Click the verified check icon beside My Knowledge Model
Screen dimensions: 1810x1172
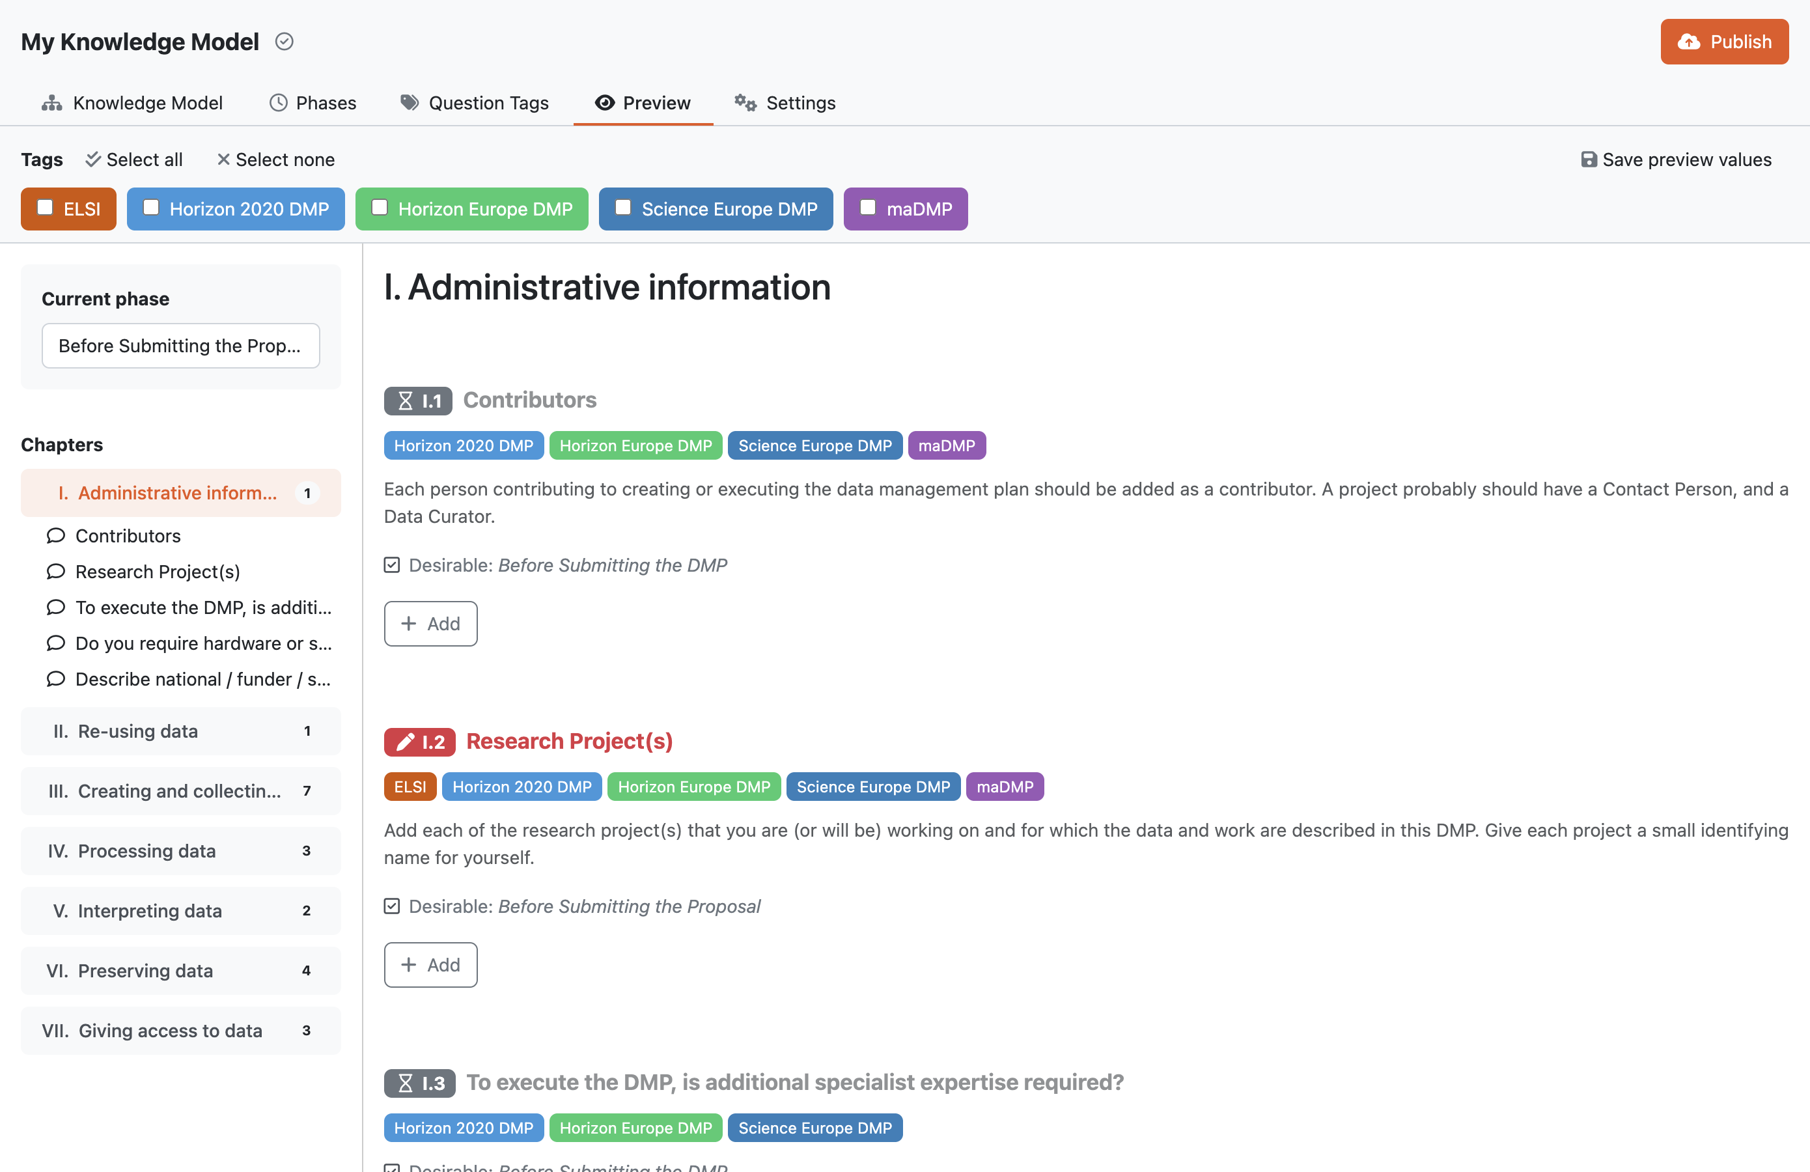[285, 42]
